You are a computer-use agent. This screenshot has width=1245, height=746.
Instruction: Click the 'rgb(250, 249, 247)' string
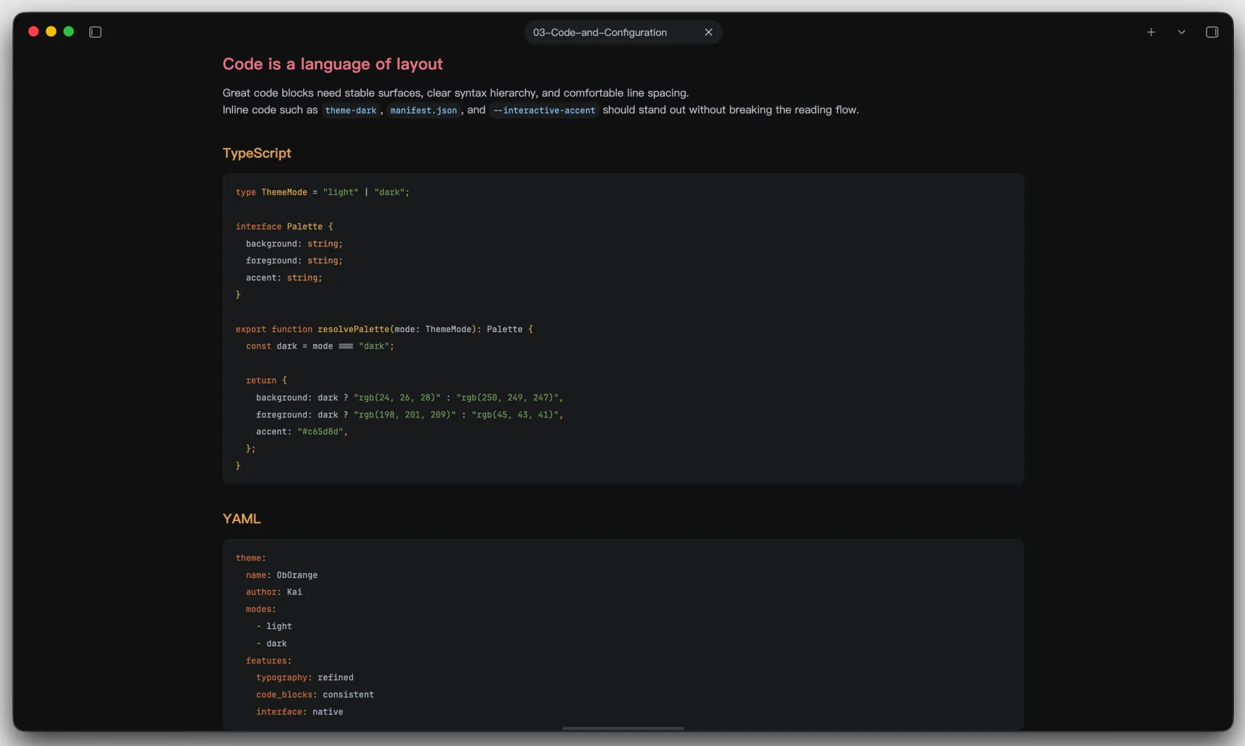[x=507, y=397]
